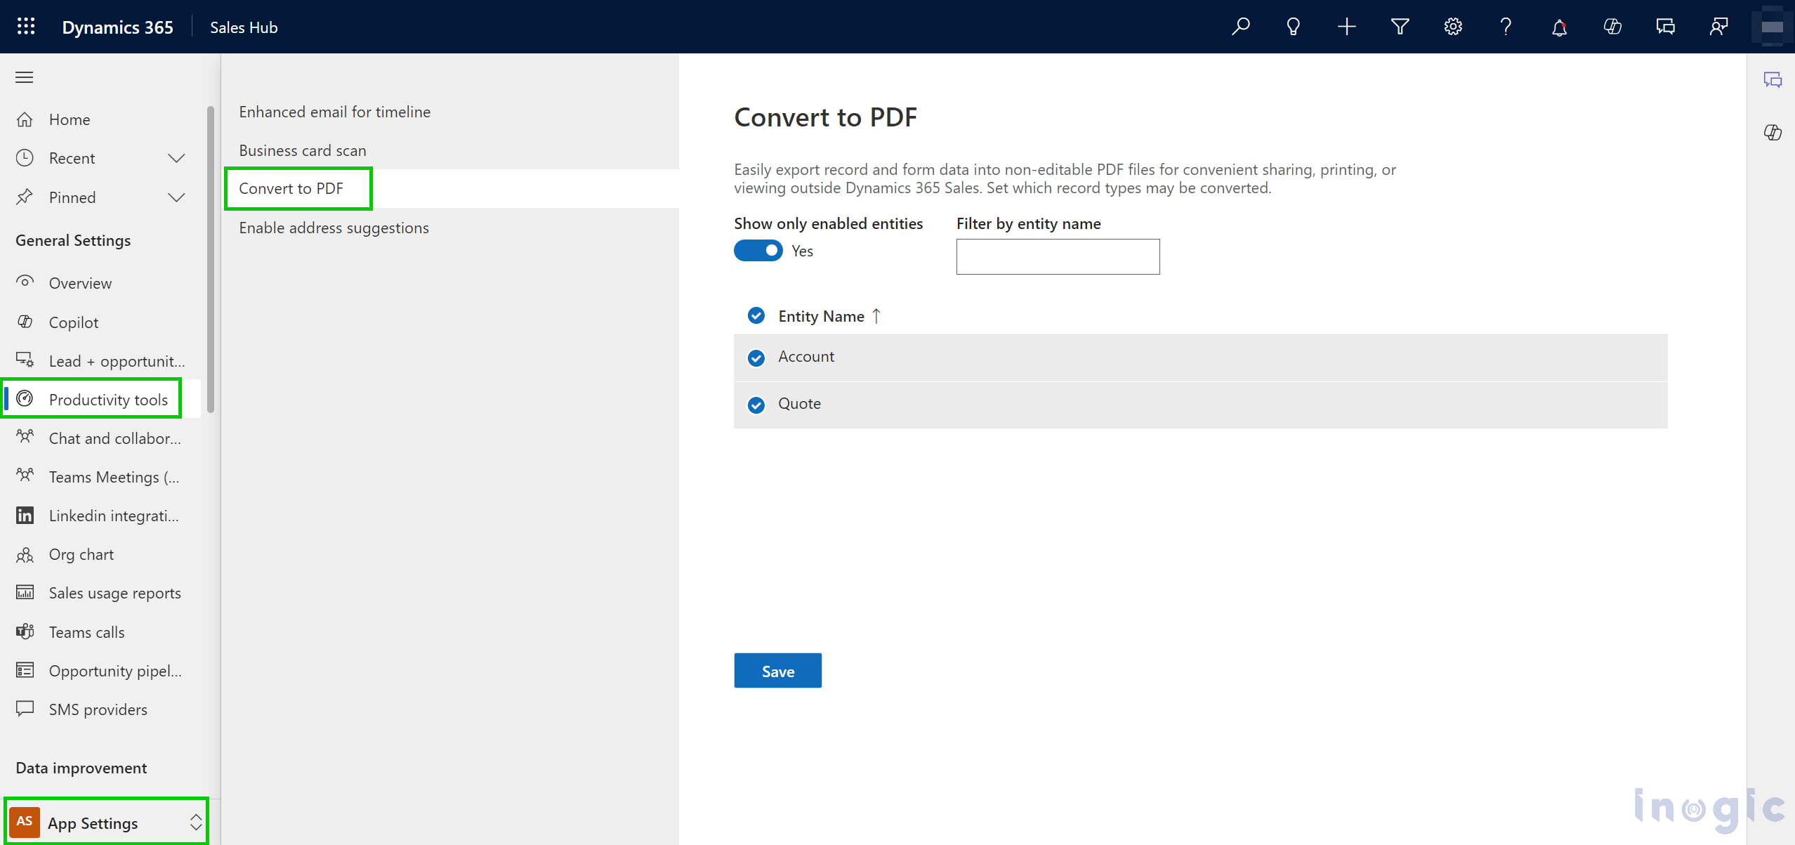Collapse the hamburger site map menu
Image resolution: width=1795 pixels, height=845 pixels.
(x=25, y=77)
